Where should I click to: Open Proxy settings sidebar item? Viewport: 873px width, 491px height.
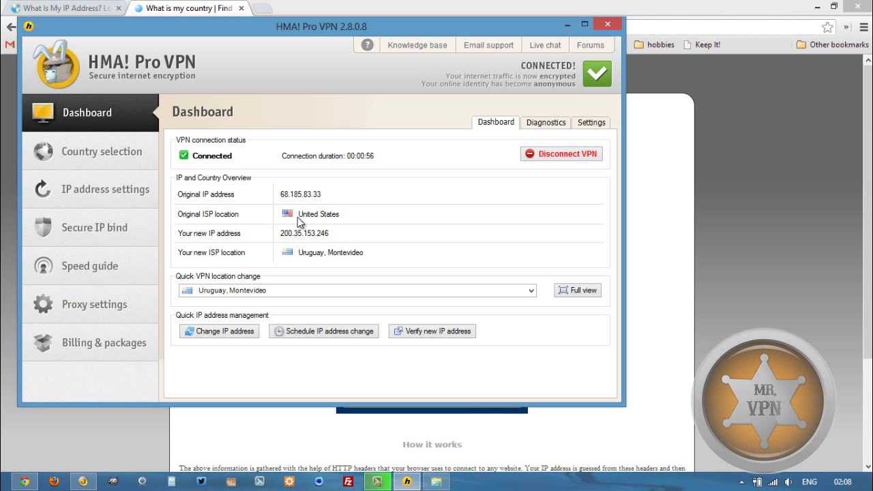tap(90, 304)
